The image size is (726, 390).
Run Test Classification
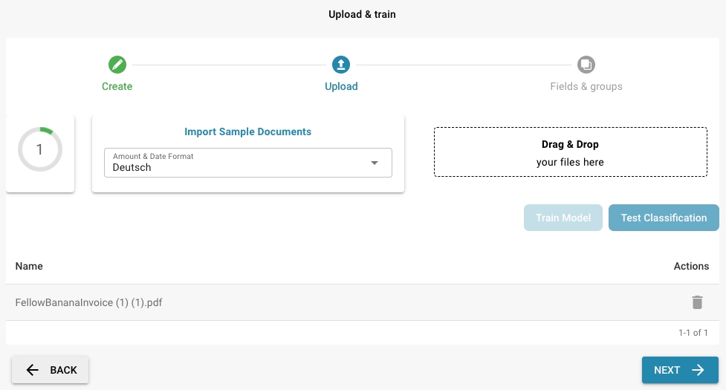[x=664, y=218]
